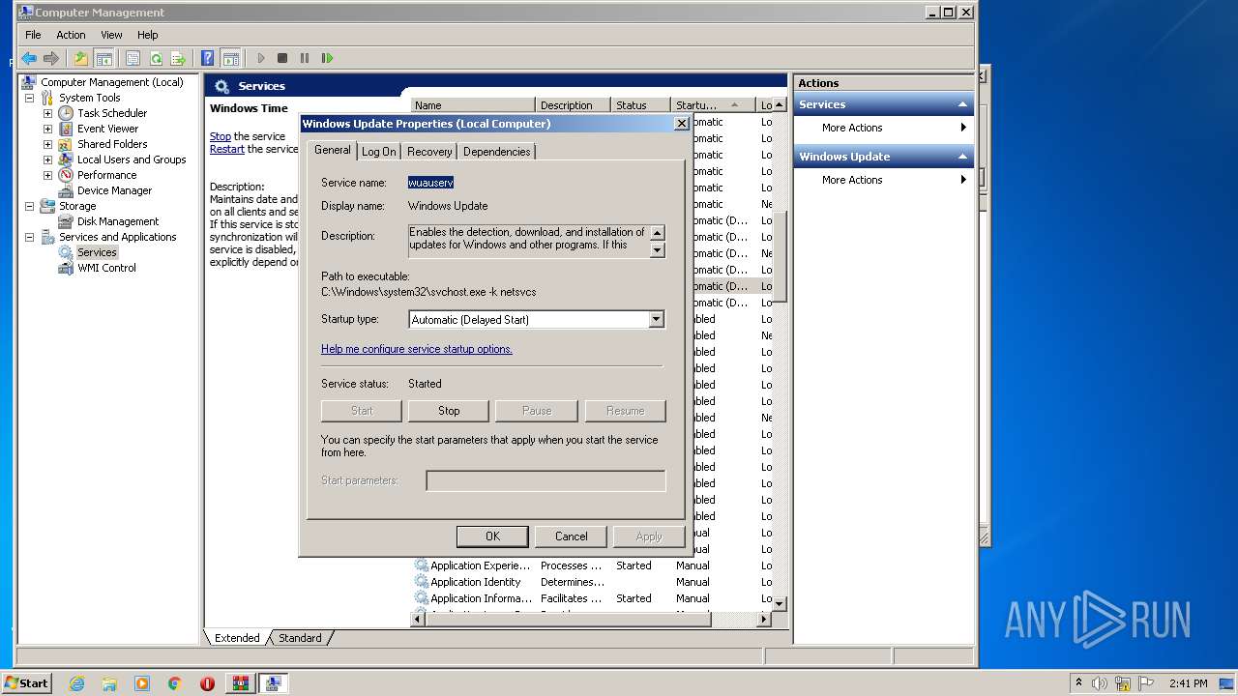Open the View menu
This screenshot has height=696, width=1238.
point(112,35)
